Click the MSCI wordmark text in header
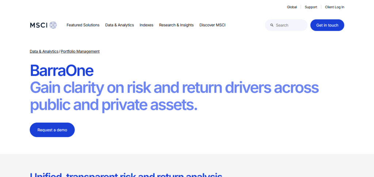Screen dimensions: 374x177 click(39, 25)
